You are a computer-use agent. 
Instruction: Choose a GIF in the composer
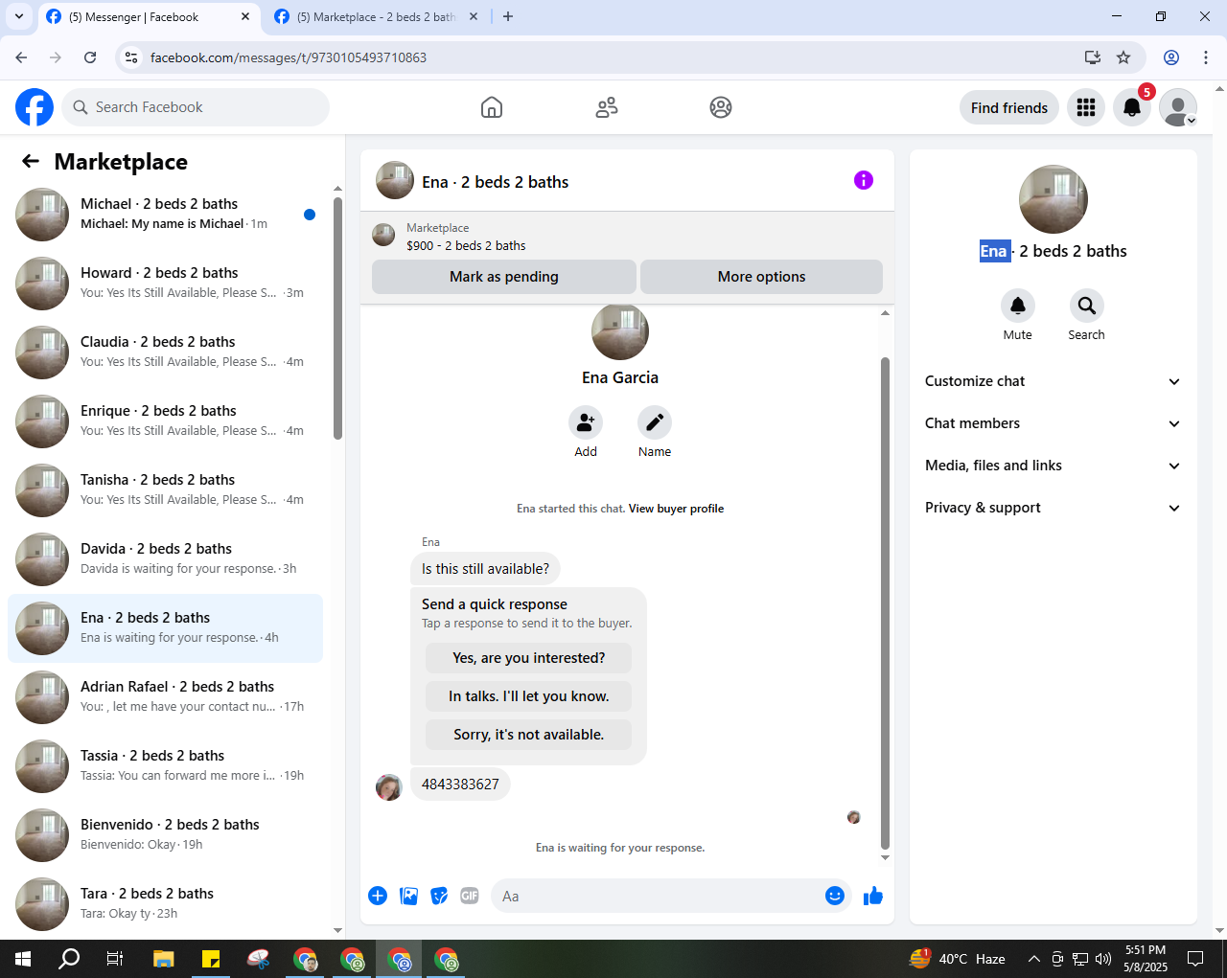[x=470, y=896]
